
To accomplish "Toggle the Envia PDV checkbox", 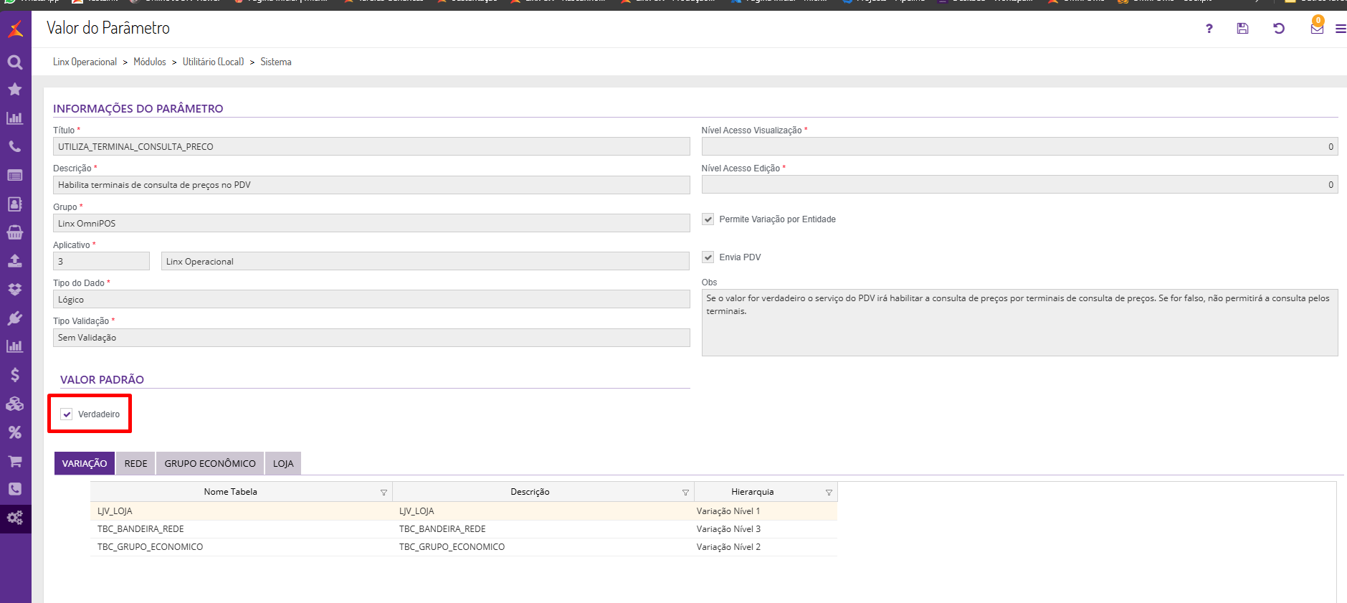I will point(708,257).
